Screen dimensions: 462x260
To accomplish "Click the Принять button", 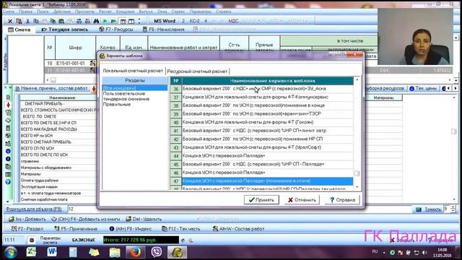I will (261, 200).
